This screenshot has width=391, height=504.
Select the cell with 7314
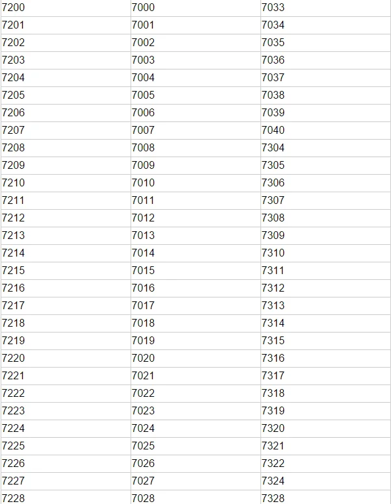(x=273, y=323)
